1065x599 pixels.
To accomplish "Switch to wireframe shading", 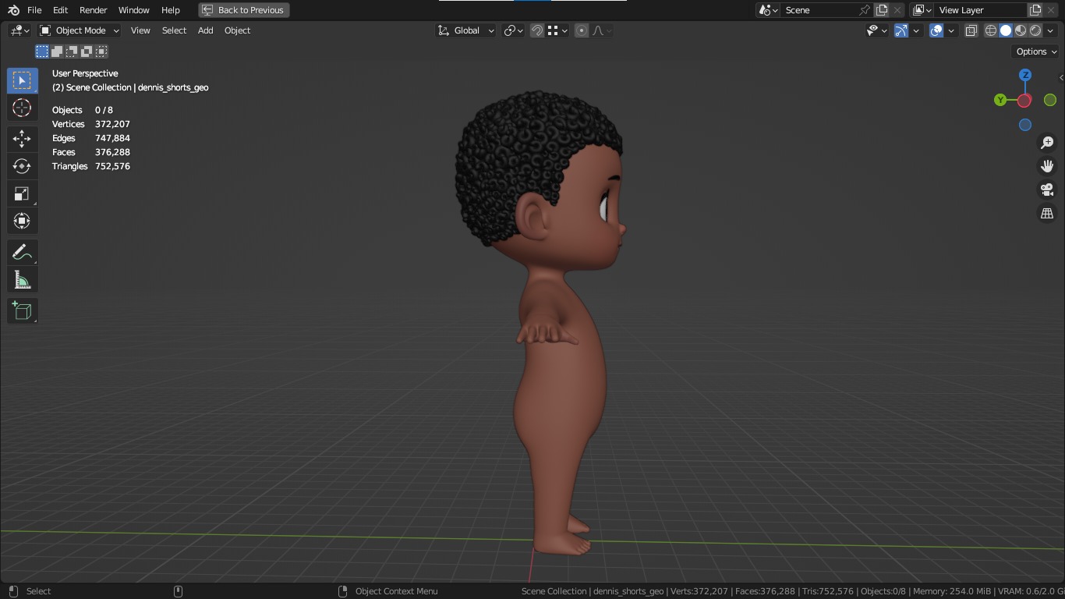I will click(x=991, y=30).
